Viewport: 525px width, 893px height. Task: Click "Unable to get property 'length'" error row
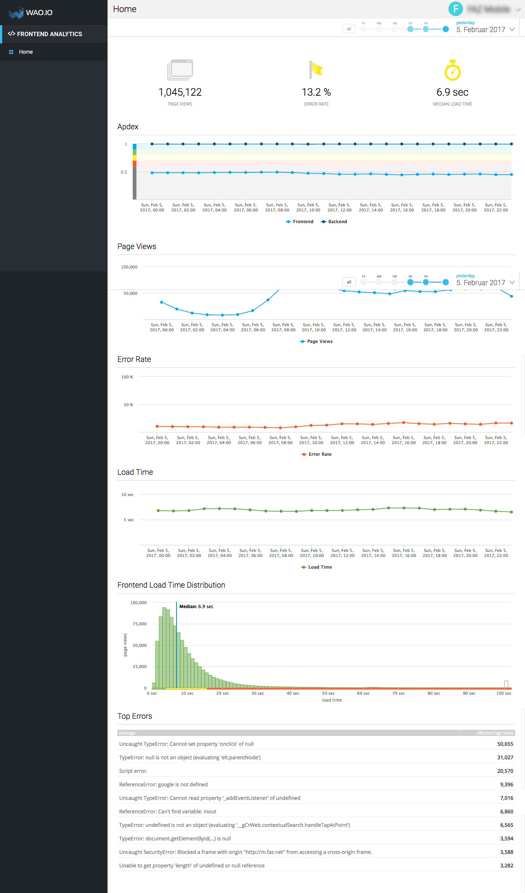click(316, 866)
